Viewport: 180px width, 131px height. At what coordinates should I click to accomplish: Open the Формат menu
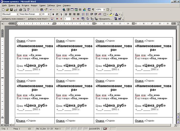click(x=34, y=5)
